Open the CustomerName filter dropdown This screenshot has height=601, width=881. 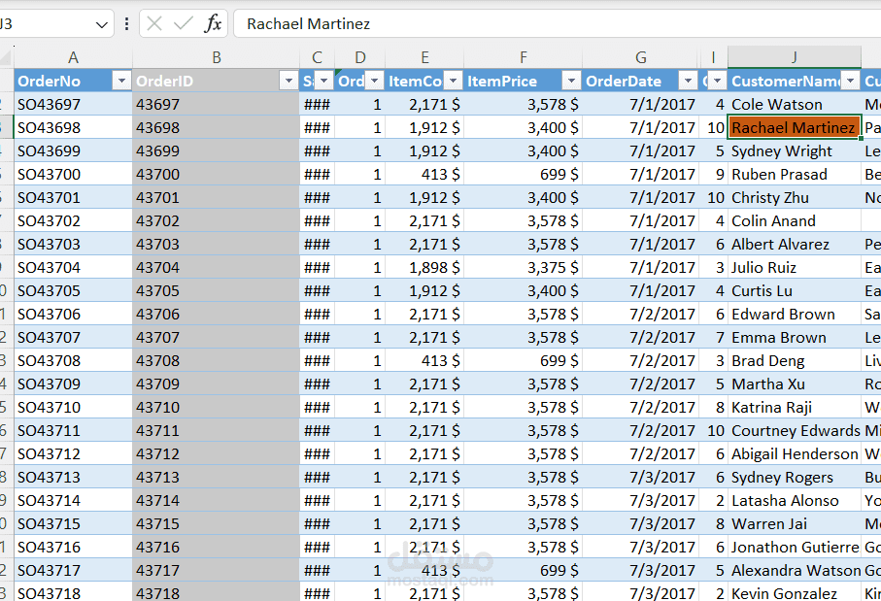pos(851,82)
